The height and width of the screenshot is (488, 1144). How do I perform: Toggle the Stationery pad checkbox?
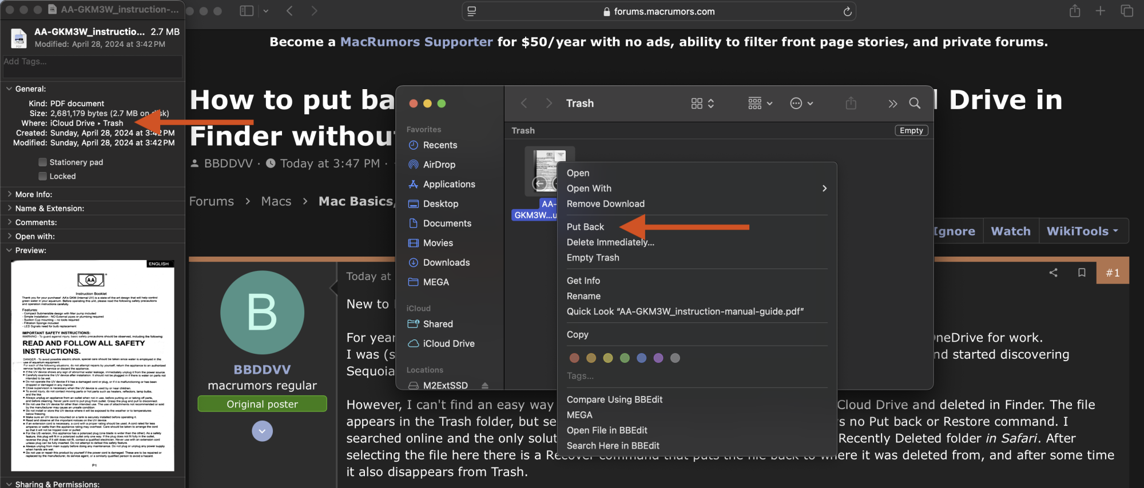click(42, 162)
